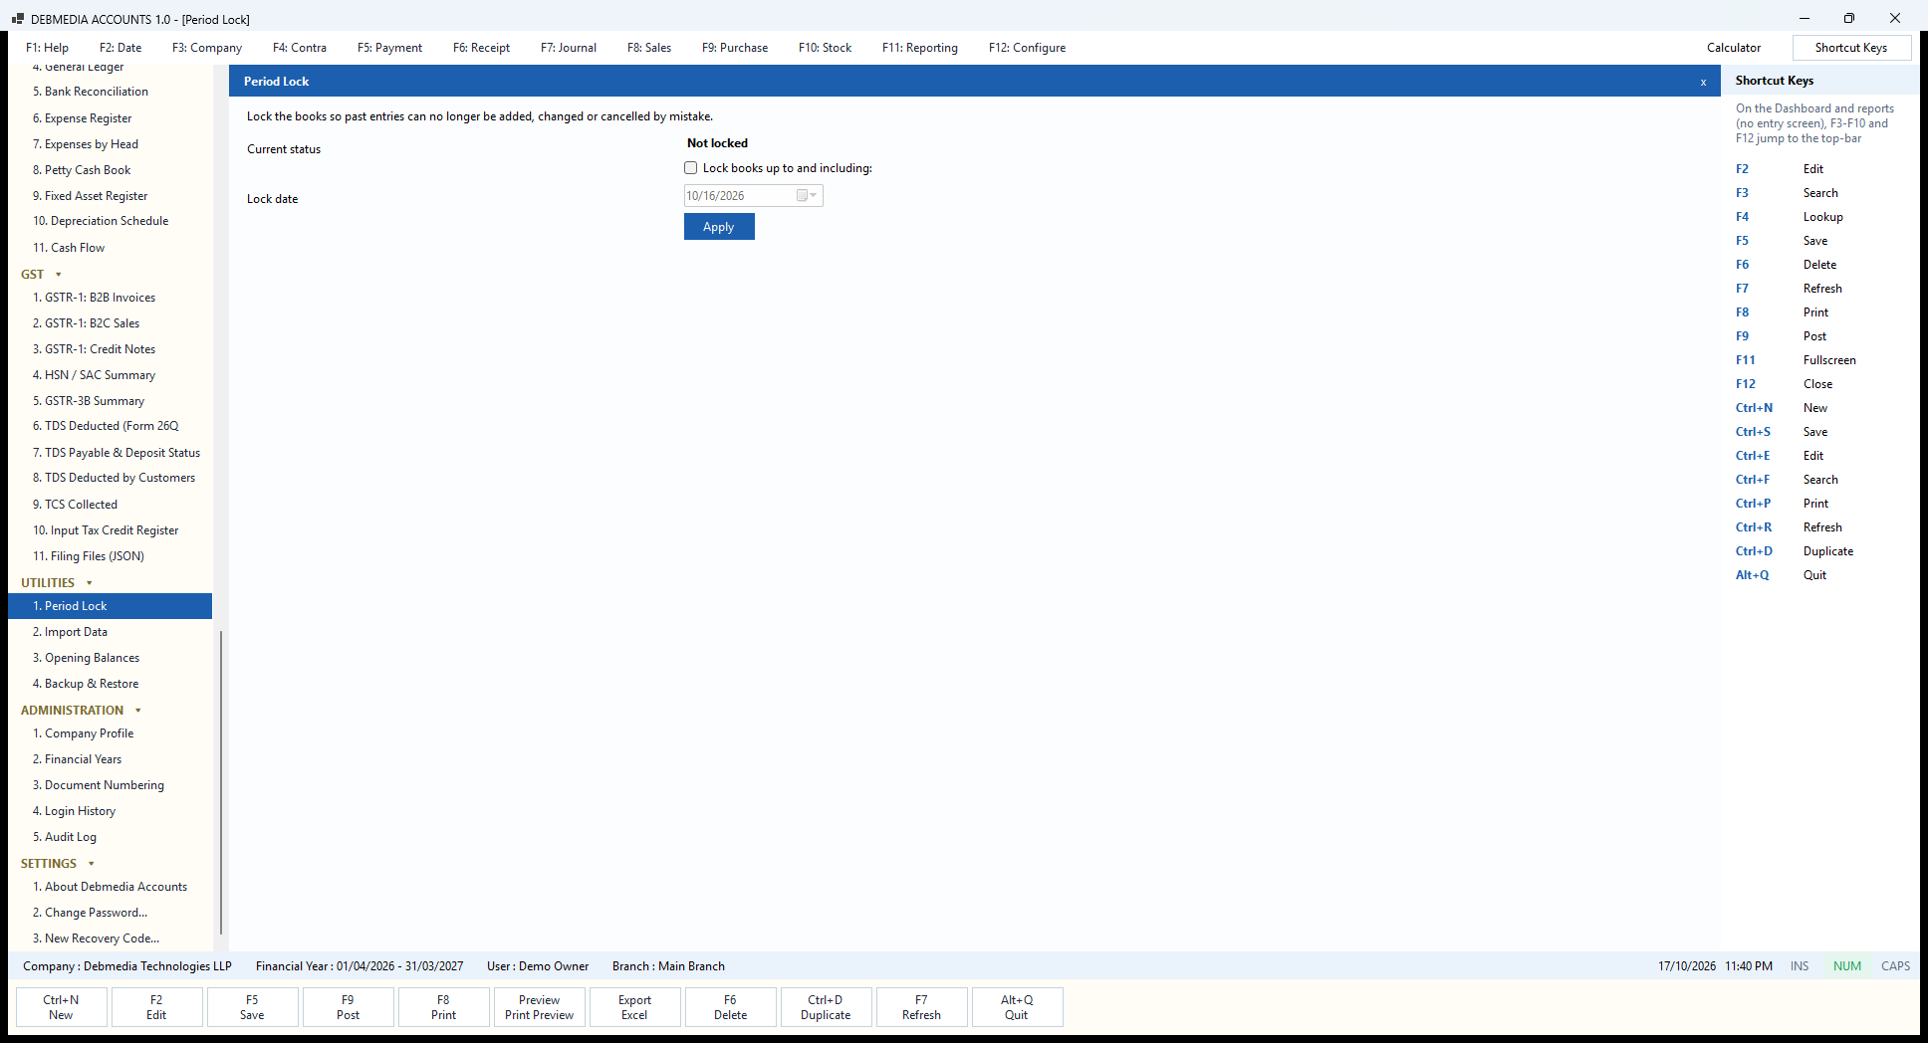Click F2 Edit button in bottom bar
Image resolution: width=1928 pixels, height=1043 pixels.
tap(156, 1007)
